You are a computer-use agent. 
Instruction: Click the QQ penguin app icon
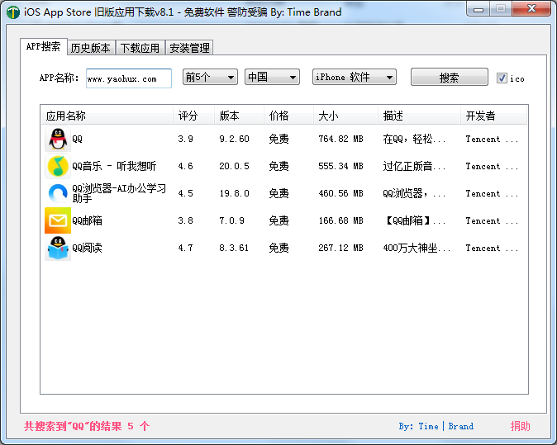coord(57,139)
